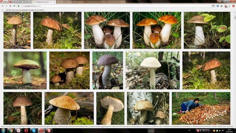Click the red circle taskbar app icon
This screenshot has width=236, height=133.
(49, 130)
